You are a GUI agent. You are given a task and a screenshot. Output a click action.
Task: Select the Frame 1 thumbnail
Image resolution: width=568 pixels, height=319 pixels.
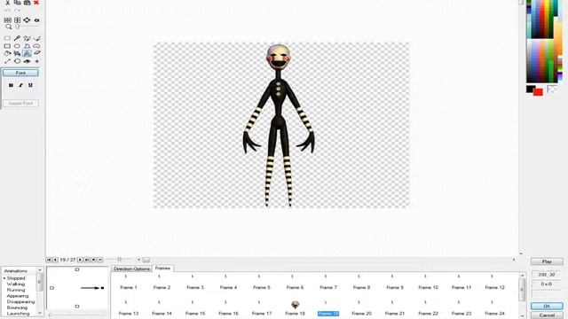(x=128, y=283)
